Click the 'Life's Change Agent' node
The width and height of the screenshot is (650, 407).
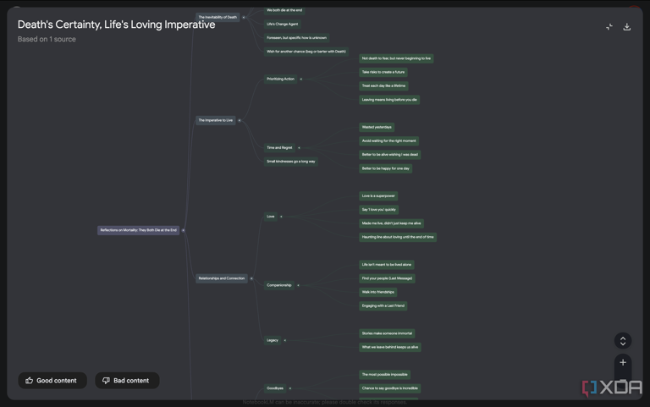click(x=283, y=24)
